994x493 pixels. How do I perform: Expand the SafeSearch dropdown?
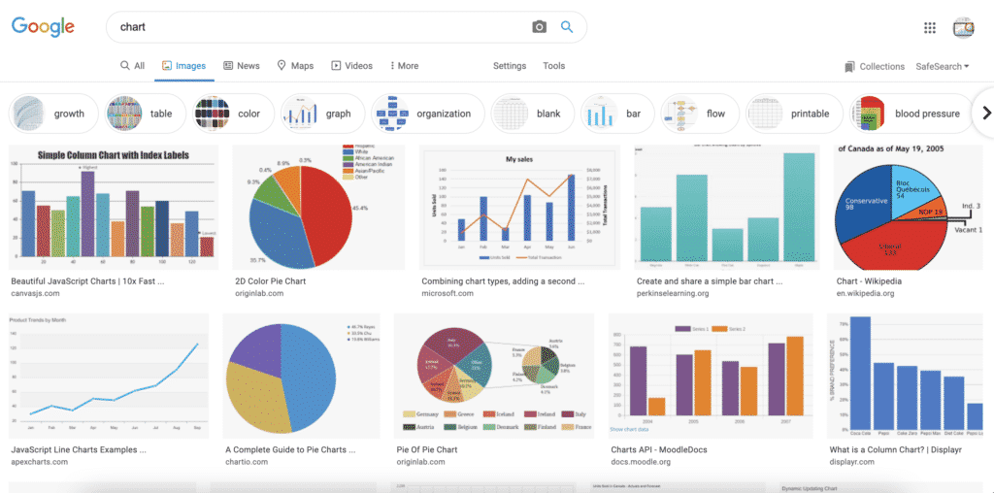click(x=942, y=66)
